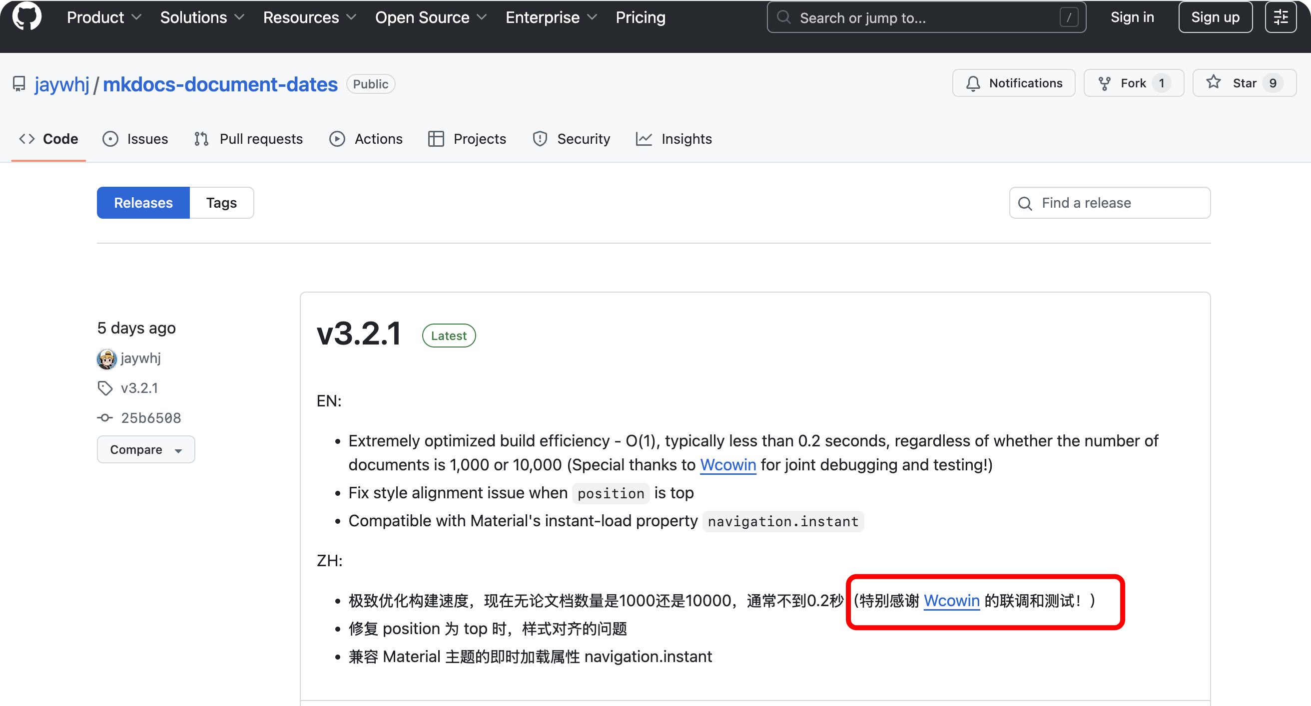Click the Code brackets icon

26,139
